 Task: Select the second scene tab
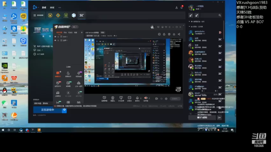[x=65, y=32]
